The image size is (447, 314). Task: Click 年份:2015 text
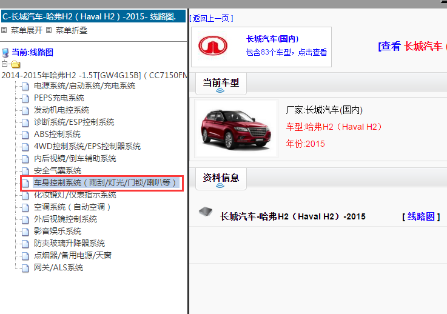(x=305, y=144)
